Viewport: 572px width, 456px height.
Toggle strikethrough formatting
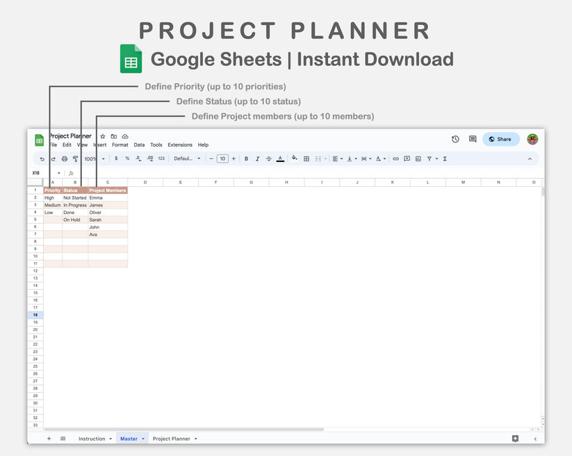point(269,158)
